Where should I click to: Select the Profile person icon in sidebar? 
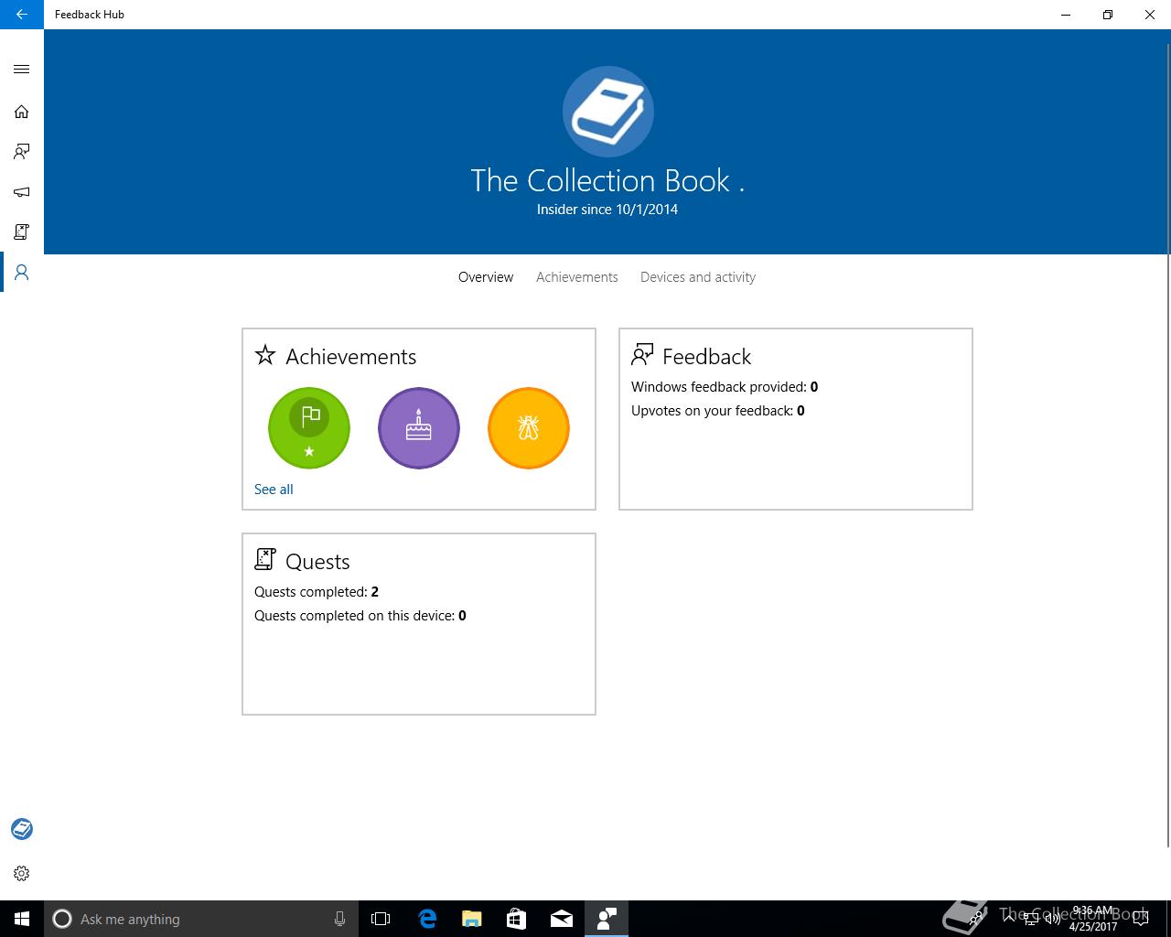(x=22, y=273)
